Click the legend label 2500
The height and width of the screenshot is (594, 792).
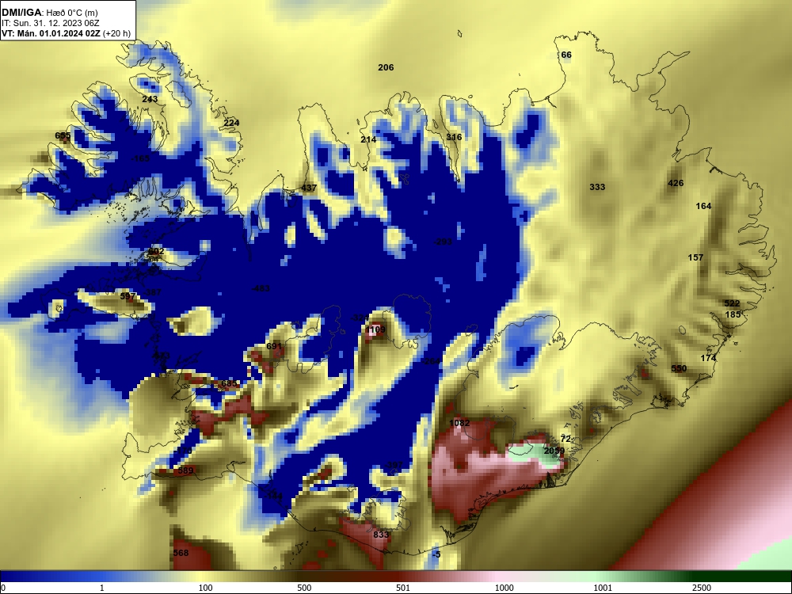tap(702, 588)
